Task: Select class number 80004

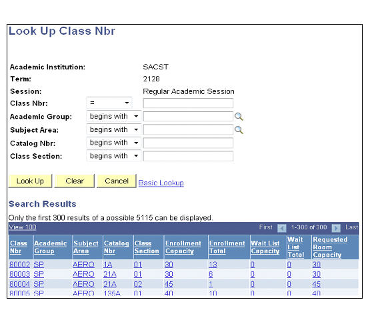Action: coord(20,284)
